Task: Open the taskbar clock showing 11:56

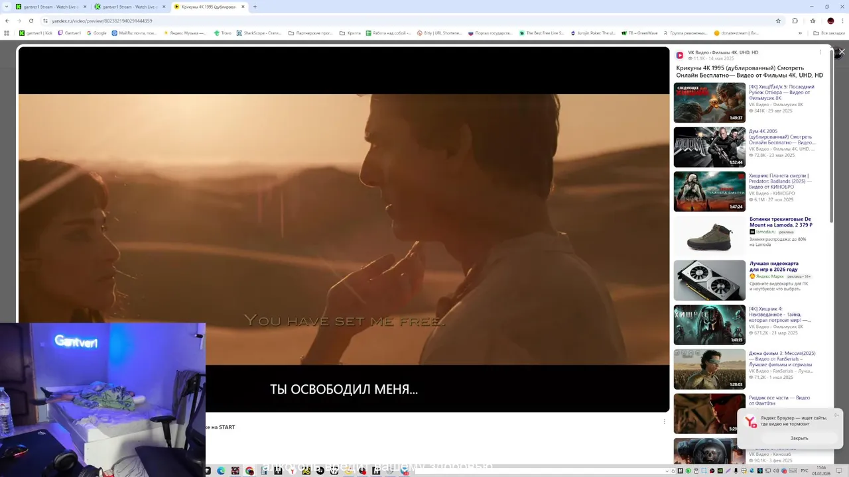Action: (822, 471)
